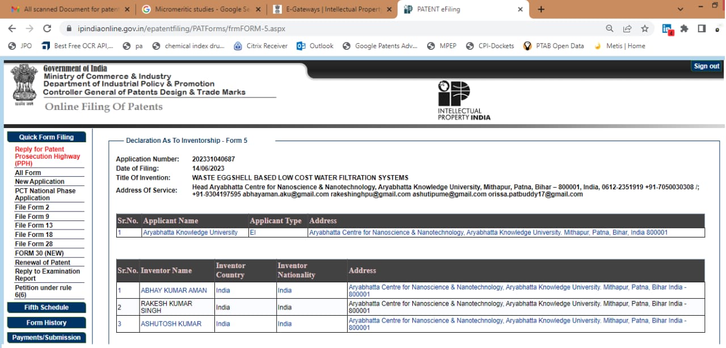The height and width of the screenshot is (348, 726).
Task: Open the Outlook bookmark
Action: pyautogui.click(x=315, y=46)
